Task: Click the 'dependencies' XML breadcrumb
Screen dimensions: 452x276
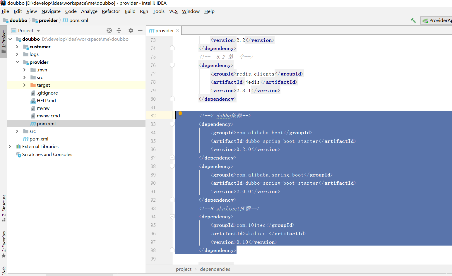Action: pyautogui.click(x=215, y=269)
